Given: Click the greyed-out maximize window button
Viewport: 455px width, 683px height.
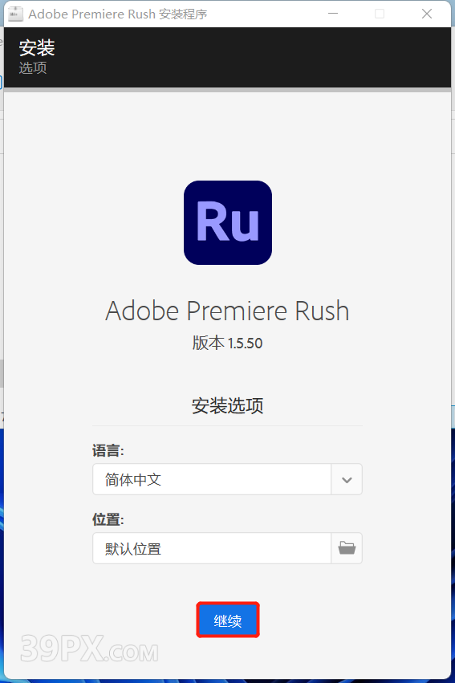Looking at the screenshot, I should (x=380, y=14).
